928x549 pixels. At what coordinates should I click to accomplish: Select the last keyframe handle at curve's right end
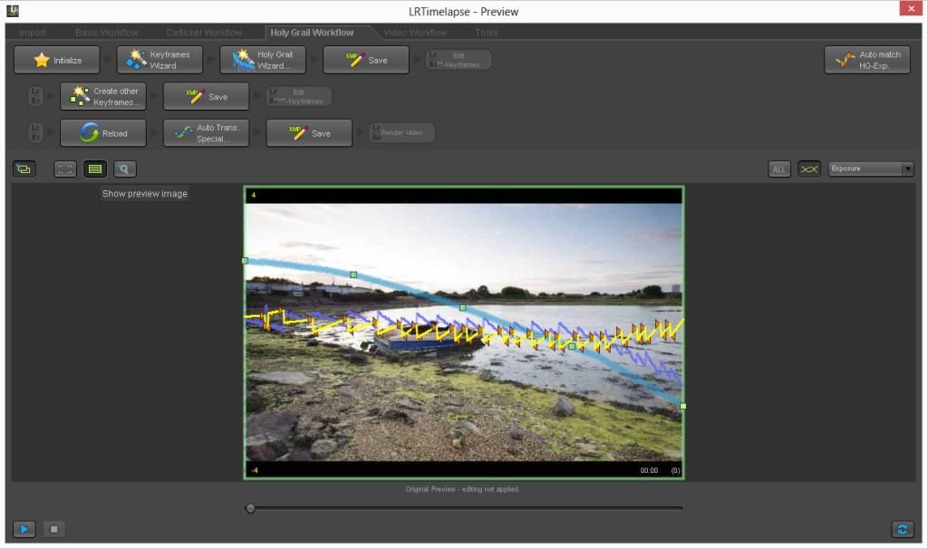[683, 407]
